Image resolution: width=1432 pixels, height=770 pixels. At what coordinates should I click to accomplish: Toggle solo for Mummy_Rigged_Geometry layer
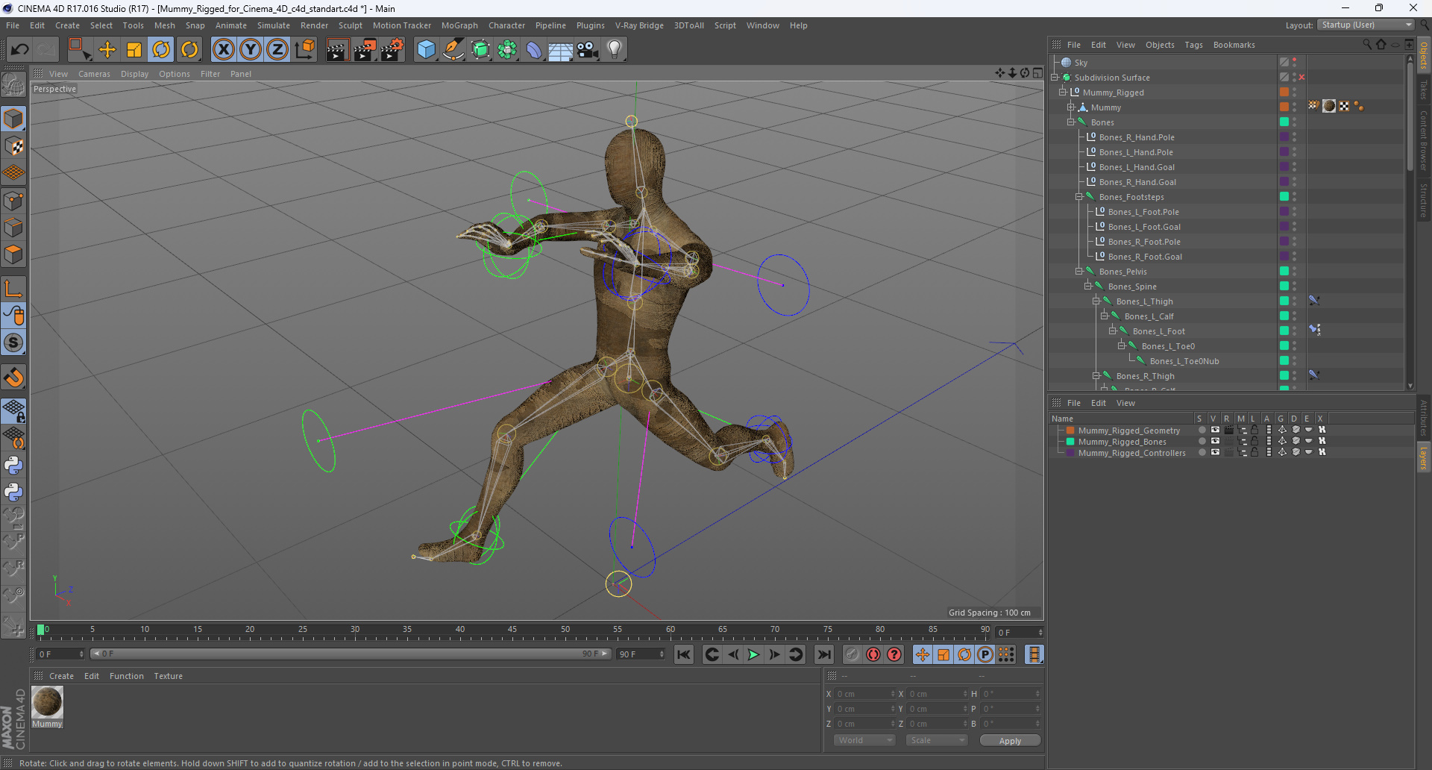(x=1202, y=430)
